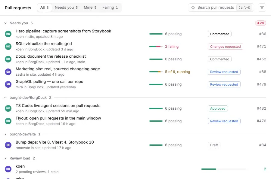Viewport: 271px width, 179px height.
Task: Collapse the Review load section
Action: pos(5,158)
